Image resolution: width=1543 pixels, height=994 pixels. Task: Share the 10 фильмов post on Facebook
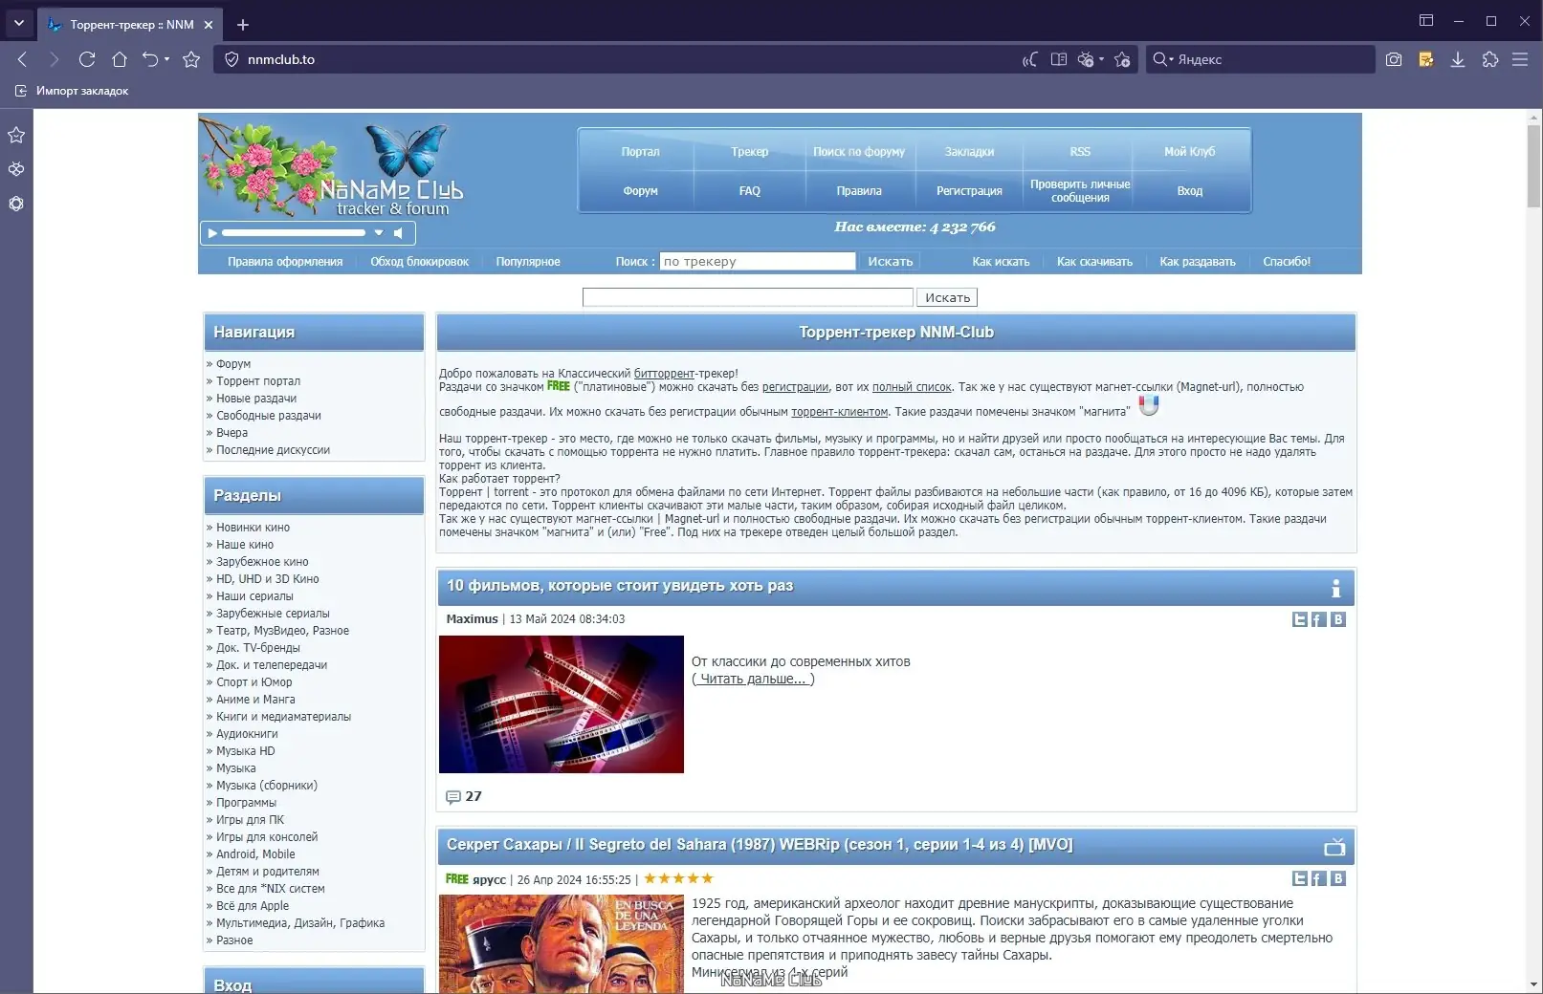(x=1318, y=619)
